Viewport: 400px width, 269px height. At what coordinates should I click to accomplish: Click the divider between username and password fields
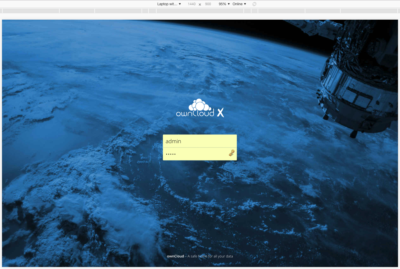coord(200,148)
